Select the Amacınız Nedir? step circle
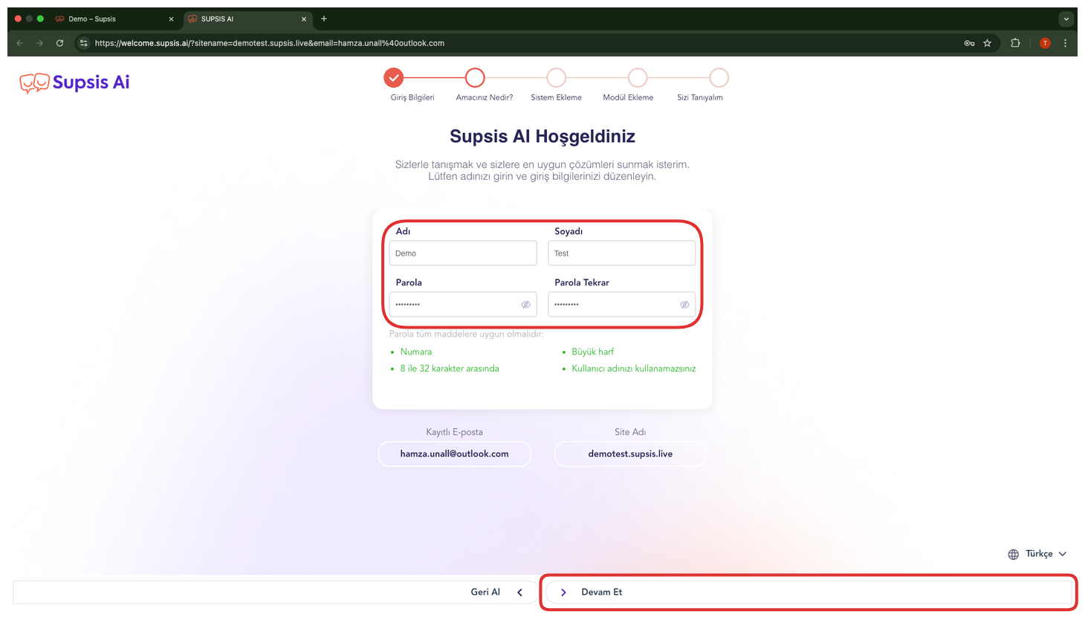 475,77
